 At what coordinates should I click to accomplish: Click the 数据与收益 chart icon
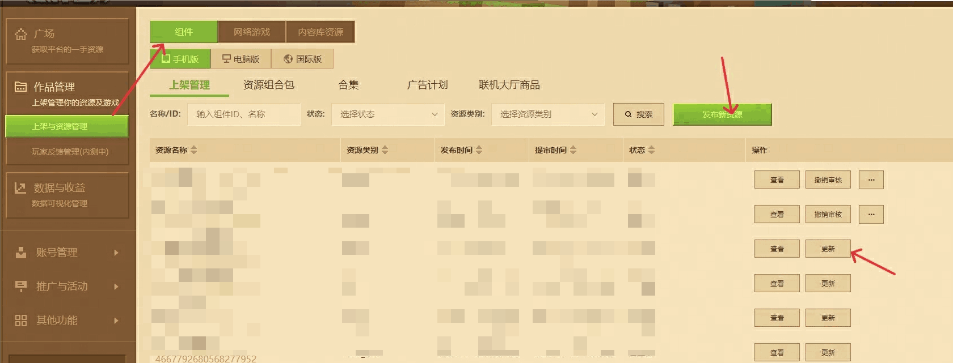[x=21, y=188]
